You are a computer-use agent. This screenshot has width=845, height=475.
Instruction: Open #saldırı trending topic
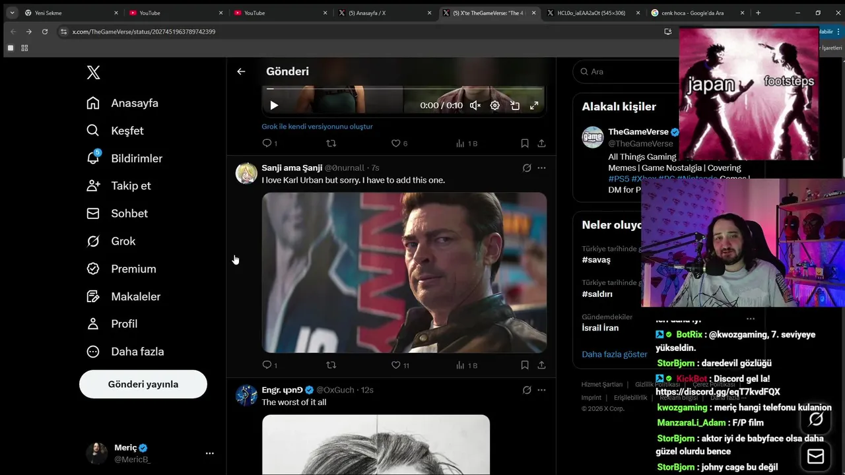[597, 294]
